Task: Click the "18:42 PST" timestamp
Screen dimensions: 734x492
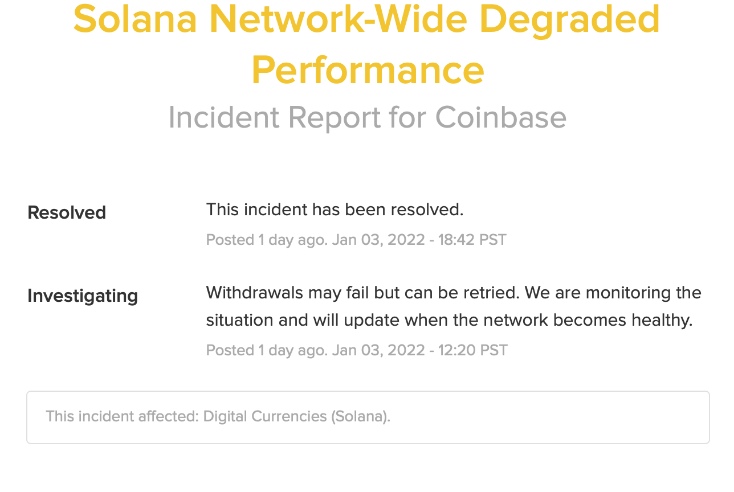Action: coord(472,240)
